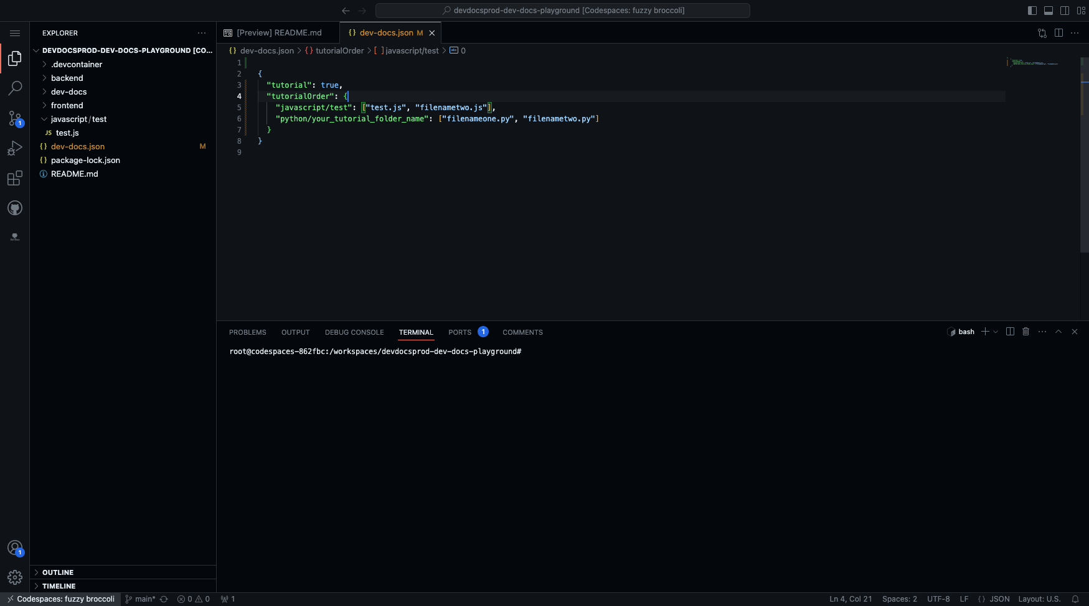This screenshot has width=1089, height=606.
Task: Toggle the bottom panel visibility
Action: pyautogui.click(x=1049, y=11)
